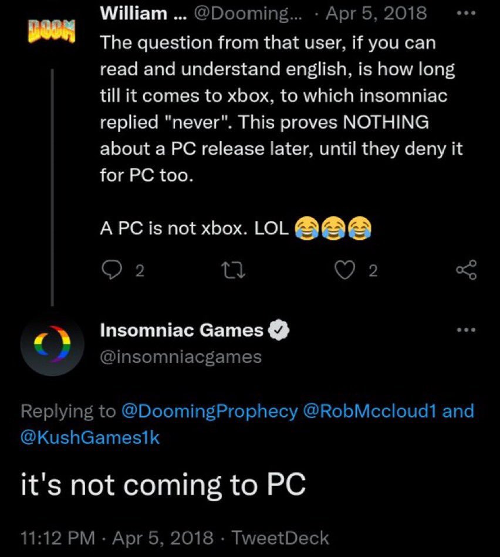Retweet William's tweet via the retweet icon
This screenshot has height=557, width=500.
(232, 270)
